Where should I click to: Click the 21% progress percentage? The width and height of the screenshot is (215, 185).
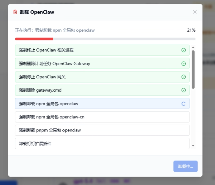[x=191, y=30]
